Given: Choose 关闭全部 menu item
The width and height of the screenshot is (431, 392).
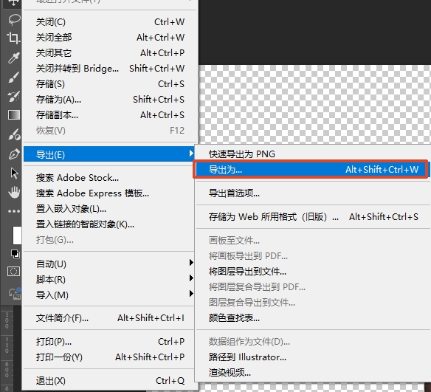Looking at the screenshot, I should click(110, 38).
